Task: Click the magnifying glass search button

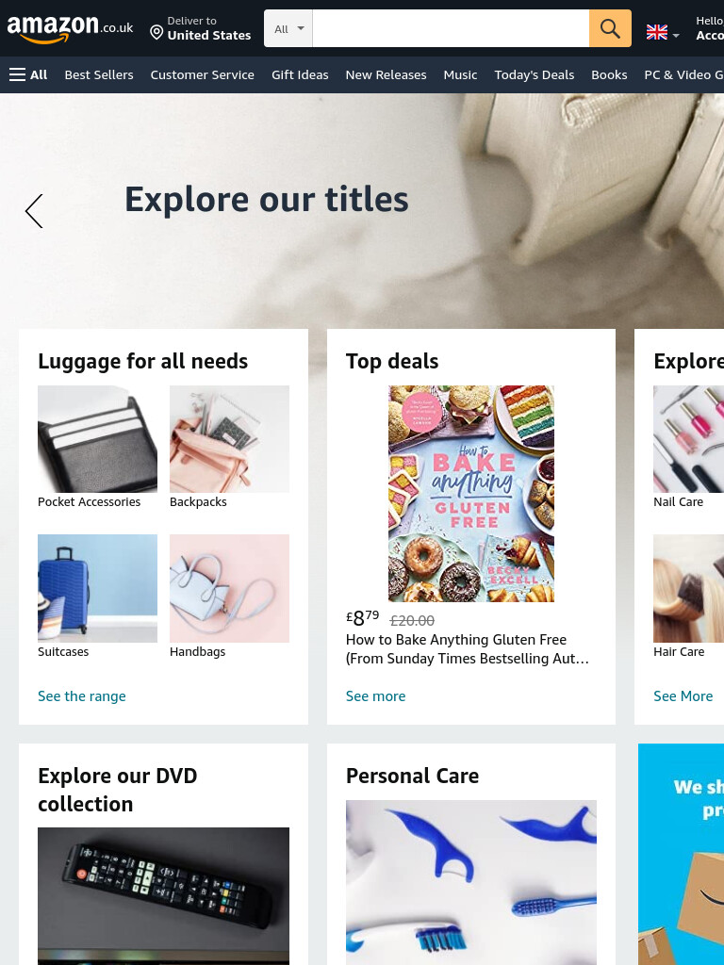Action: (610, 28)
